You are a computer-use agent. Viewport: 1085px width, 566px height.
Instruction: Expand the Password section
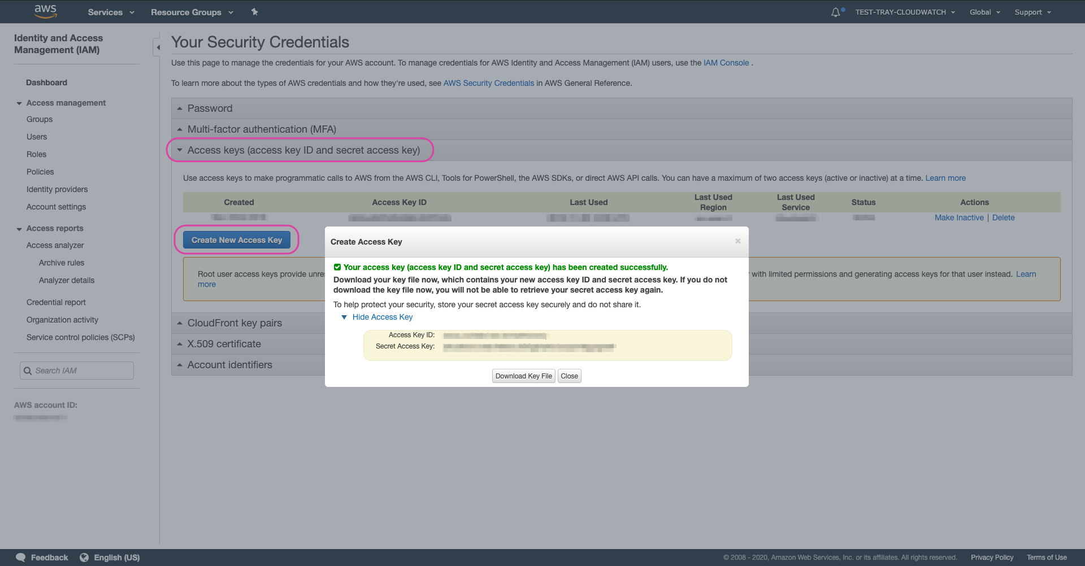210,108
